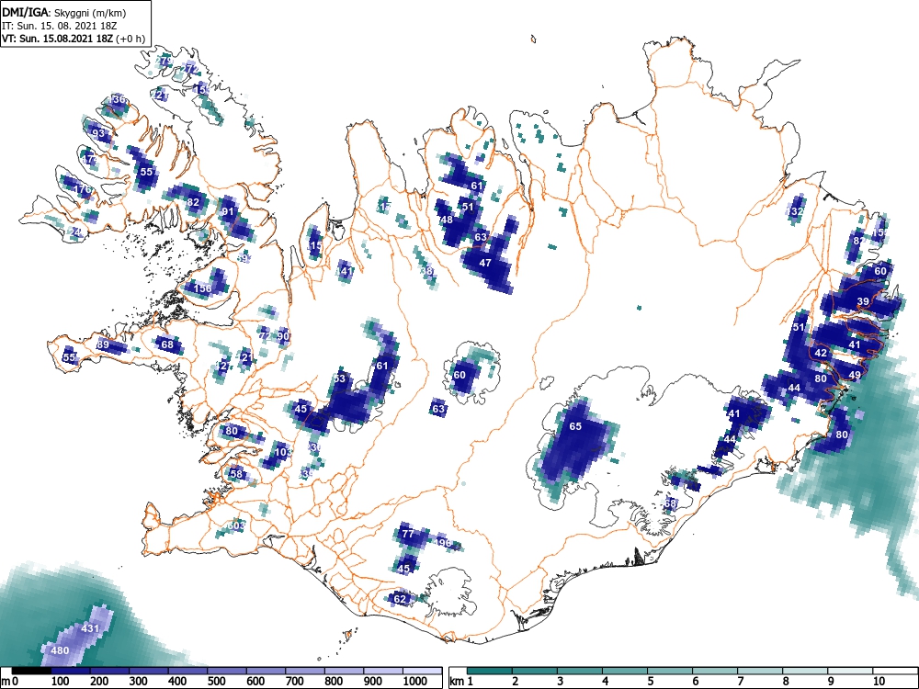Click the '89' value on Snæfellsnes peninsula

103,344
